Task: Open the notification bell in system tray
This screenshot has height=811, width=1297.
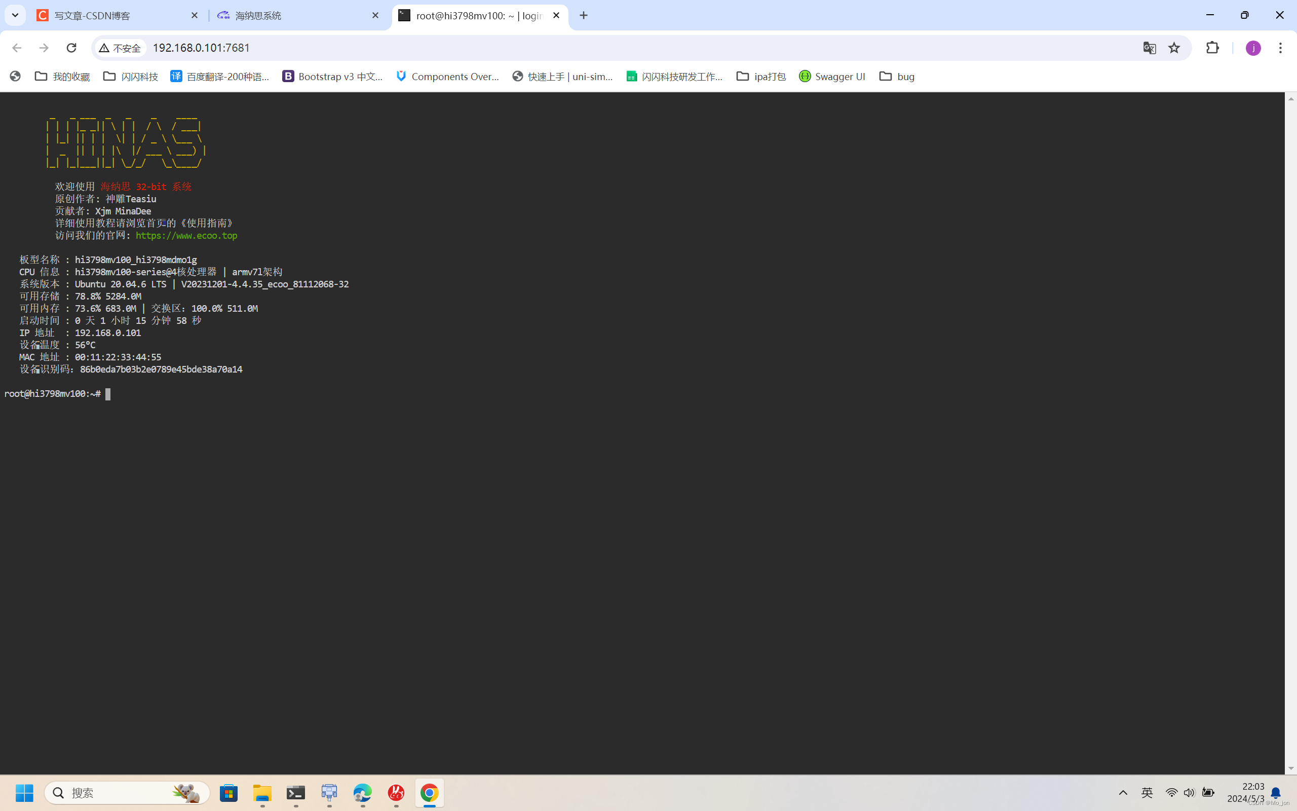Action: (1276, 793)
